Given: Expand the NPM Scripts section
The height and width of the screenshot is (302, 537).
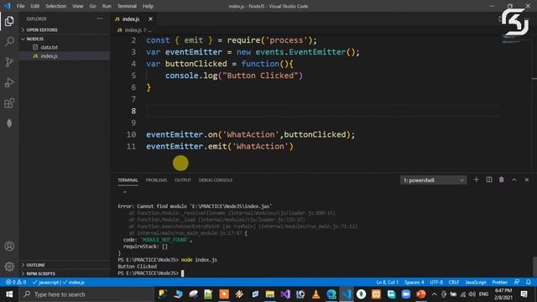Looking at the screenshot, I should [x=65, y=273].
